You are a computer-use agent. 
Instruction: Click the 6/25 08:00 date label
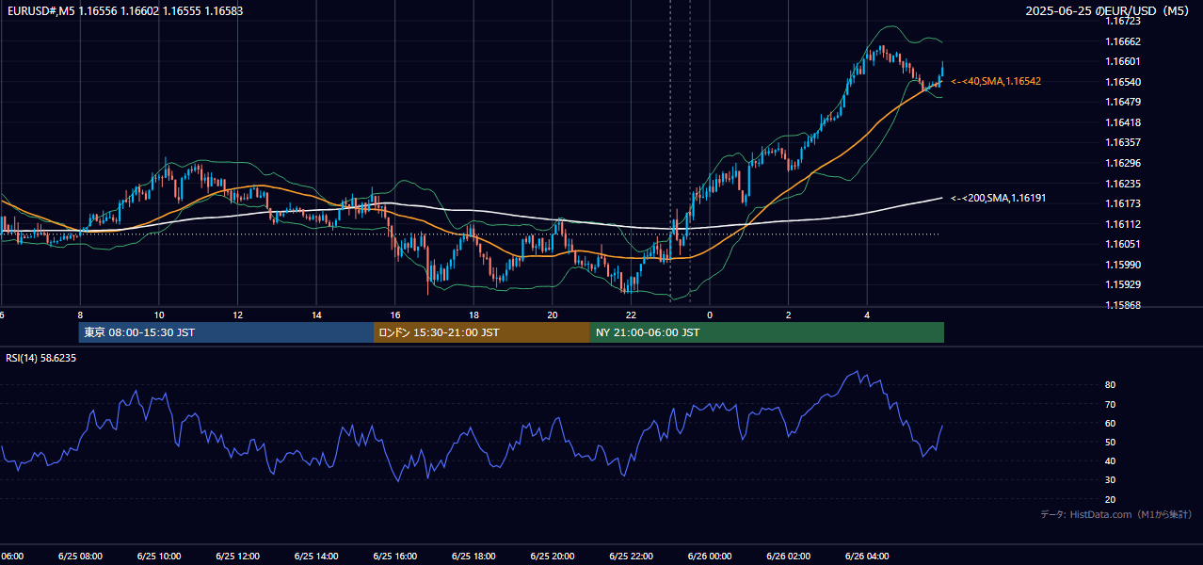pyautogui.click(x=80, y=557)
